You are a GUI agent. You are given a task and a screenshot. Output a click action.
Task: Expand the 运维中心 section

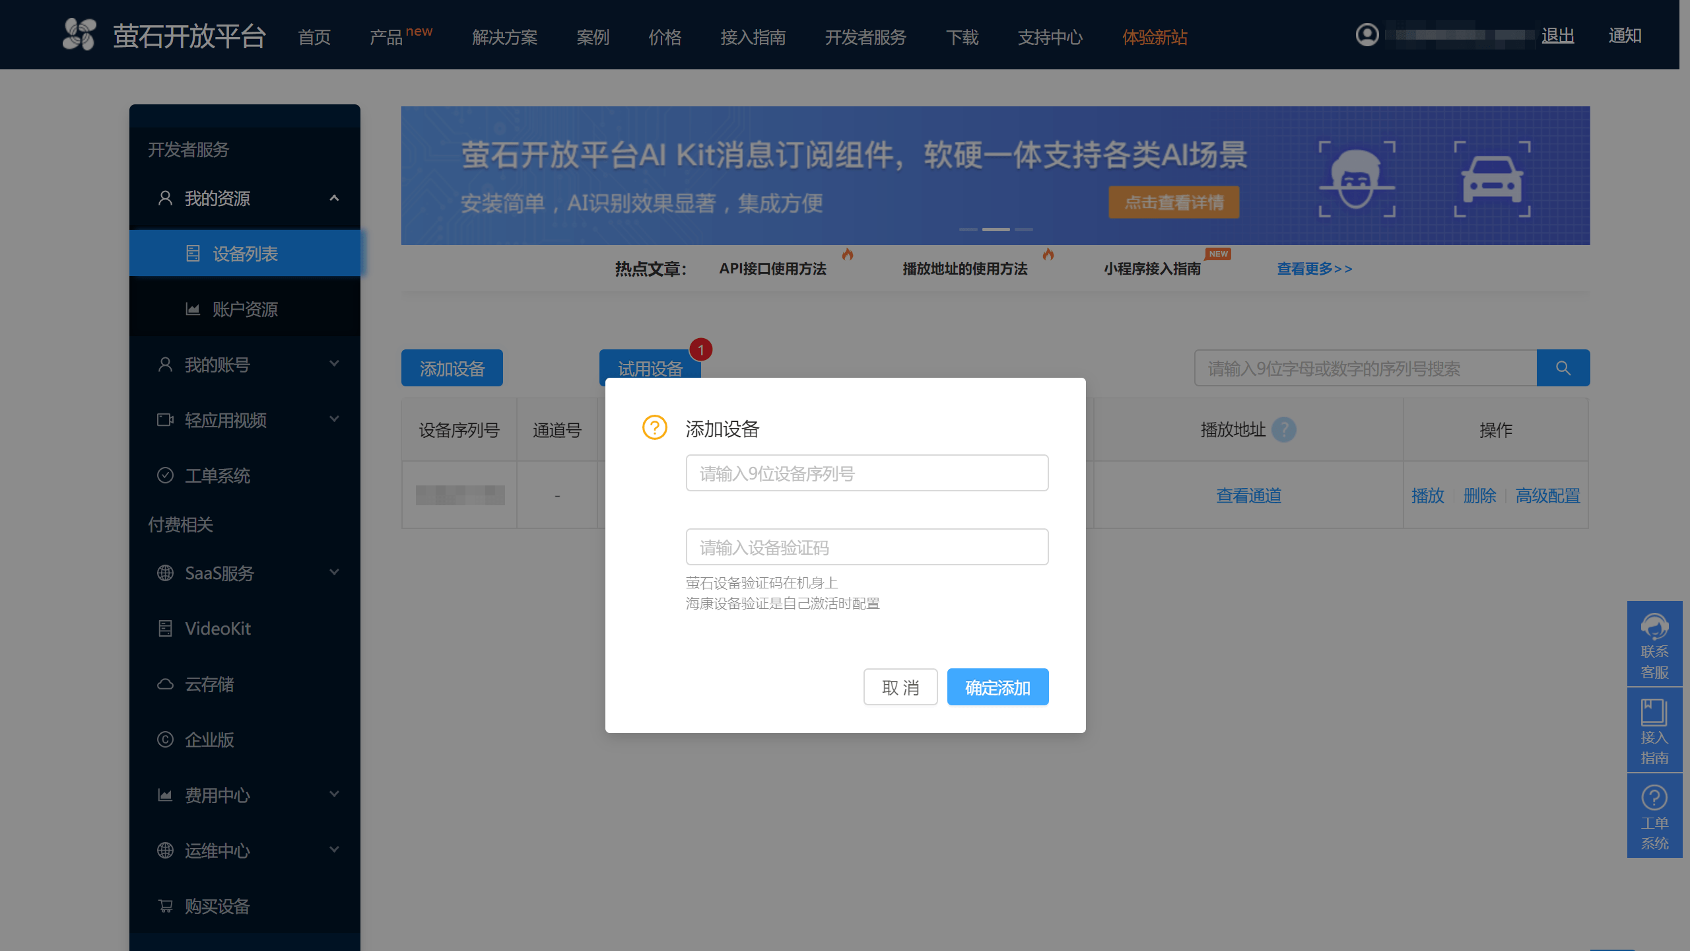[334, 850]
